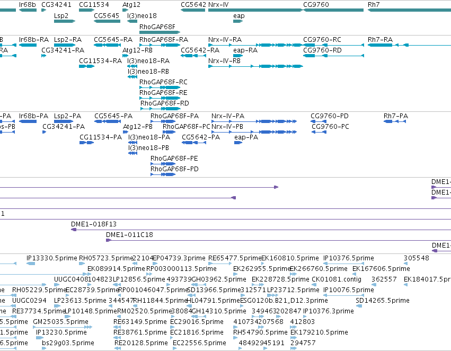Open BAC clone DME1-011C18
The width and height of the screenshot is (451, 351).
point(129,235)
